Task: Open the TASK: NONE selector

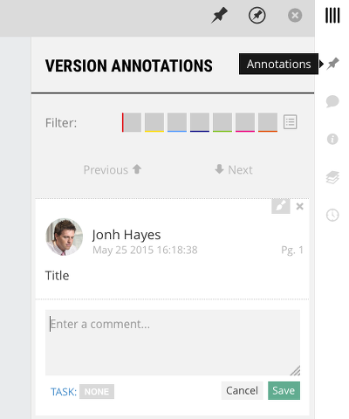Action: tap(97, 392)
